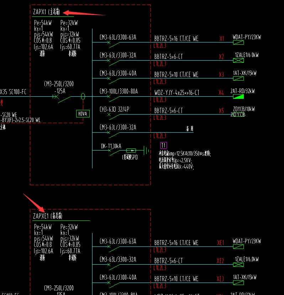Select the ZAPXE1 panel title text

47,216
